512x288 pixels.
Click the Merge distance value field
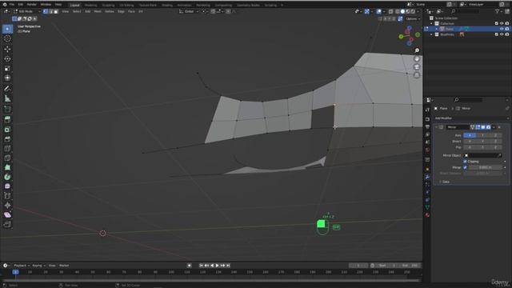pos(486,167)
